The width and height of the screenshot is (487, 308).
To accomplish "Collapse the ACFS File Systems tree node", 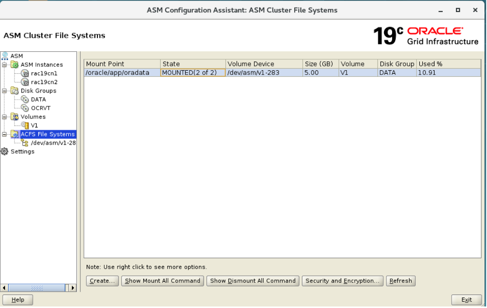I will [5, 134].
